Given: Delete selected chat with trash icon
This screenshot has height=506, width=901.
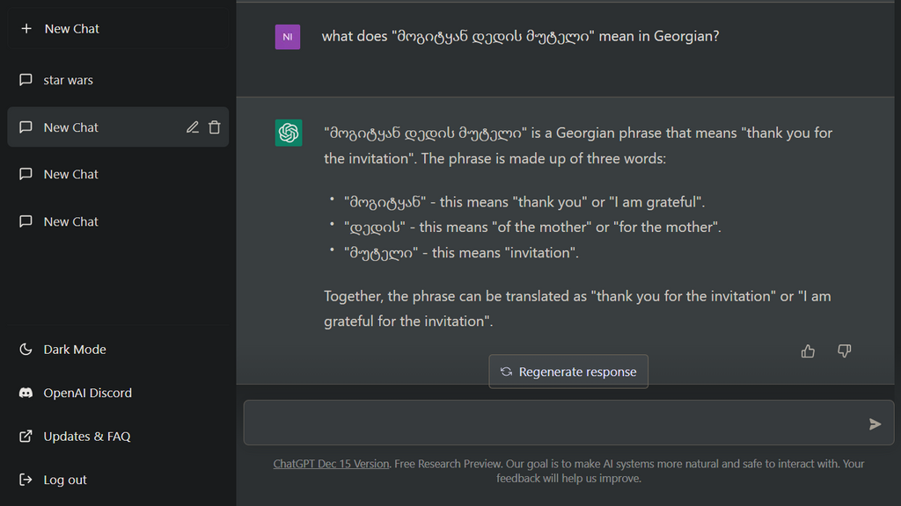Looking at the screenshot, I should 215,127.
